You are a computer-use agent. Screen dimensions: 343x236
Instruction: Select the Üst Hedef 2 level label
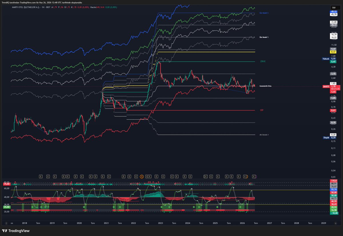(x=264, y=13)
